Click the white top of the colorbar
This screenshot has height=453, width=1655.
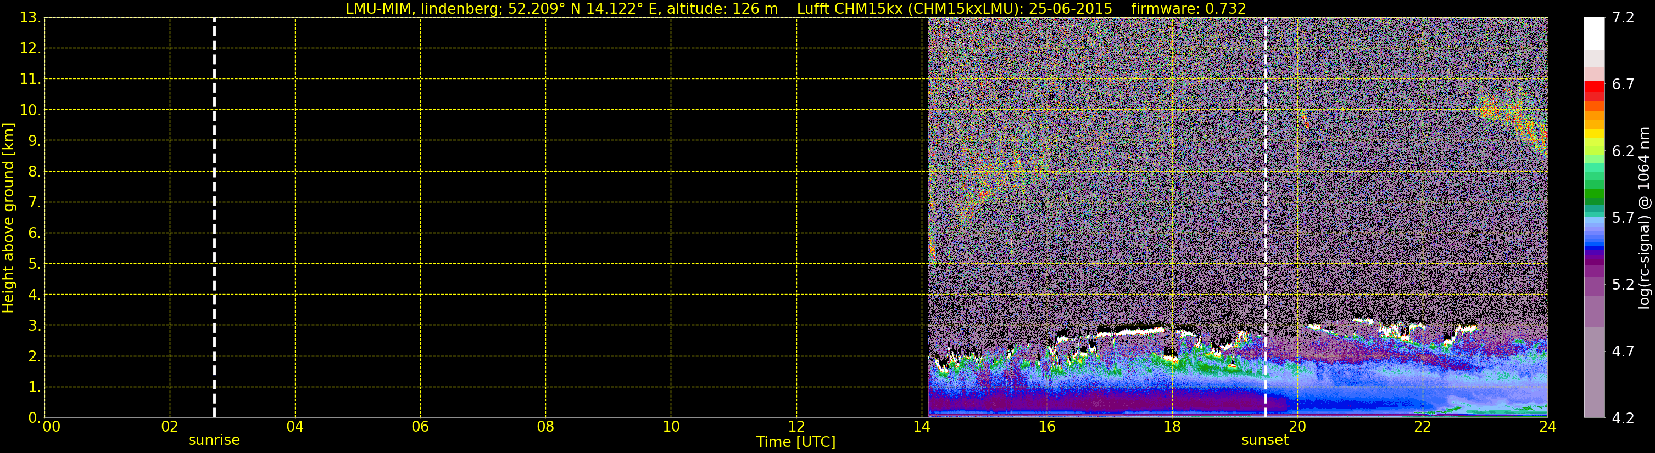click(x=1594, y=33)
